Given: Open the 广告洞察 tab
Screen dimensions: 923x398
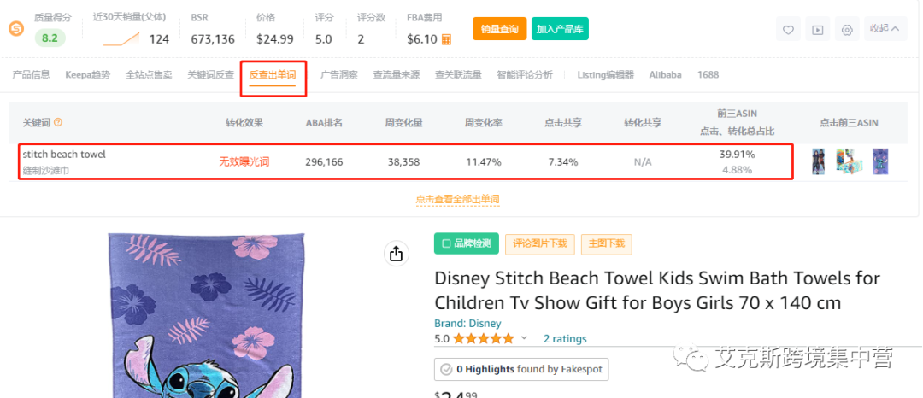Looking at the screenshot, I should 339,74.
